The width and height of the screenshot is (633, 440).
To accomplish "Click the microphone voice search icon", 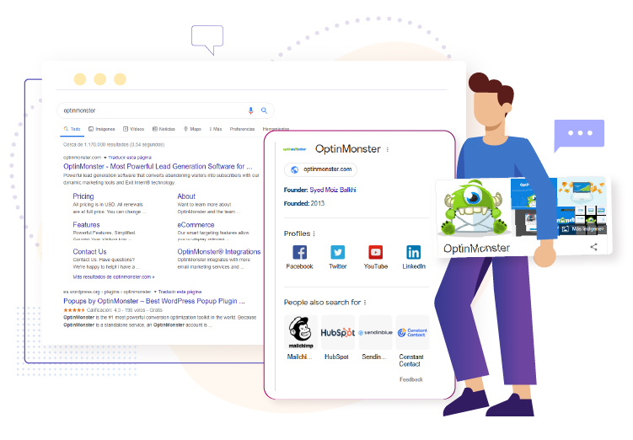I will click(250, 110).
